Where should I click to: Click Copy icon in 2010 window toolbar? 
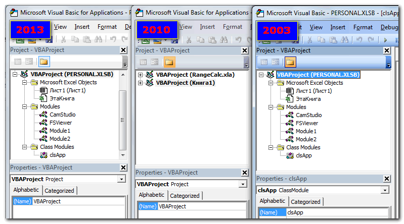pyautogui.click(x=200, y=40)
